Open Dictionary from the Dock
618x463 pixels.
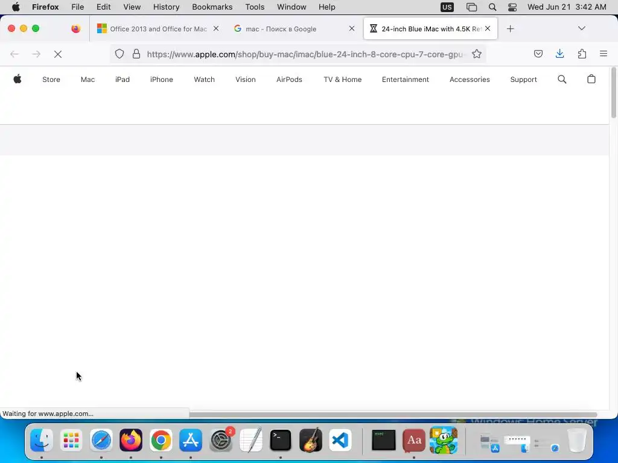click(x=414, y=440)
